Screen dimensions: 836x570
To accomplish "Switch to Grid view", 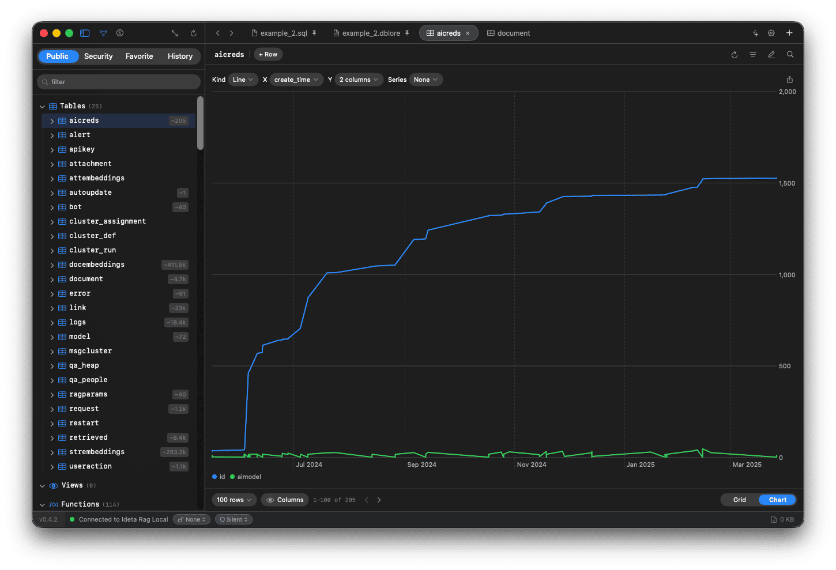I will click(x=740, y=500).
